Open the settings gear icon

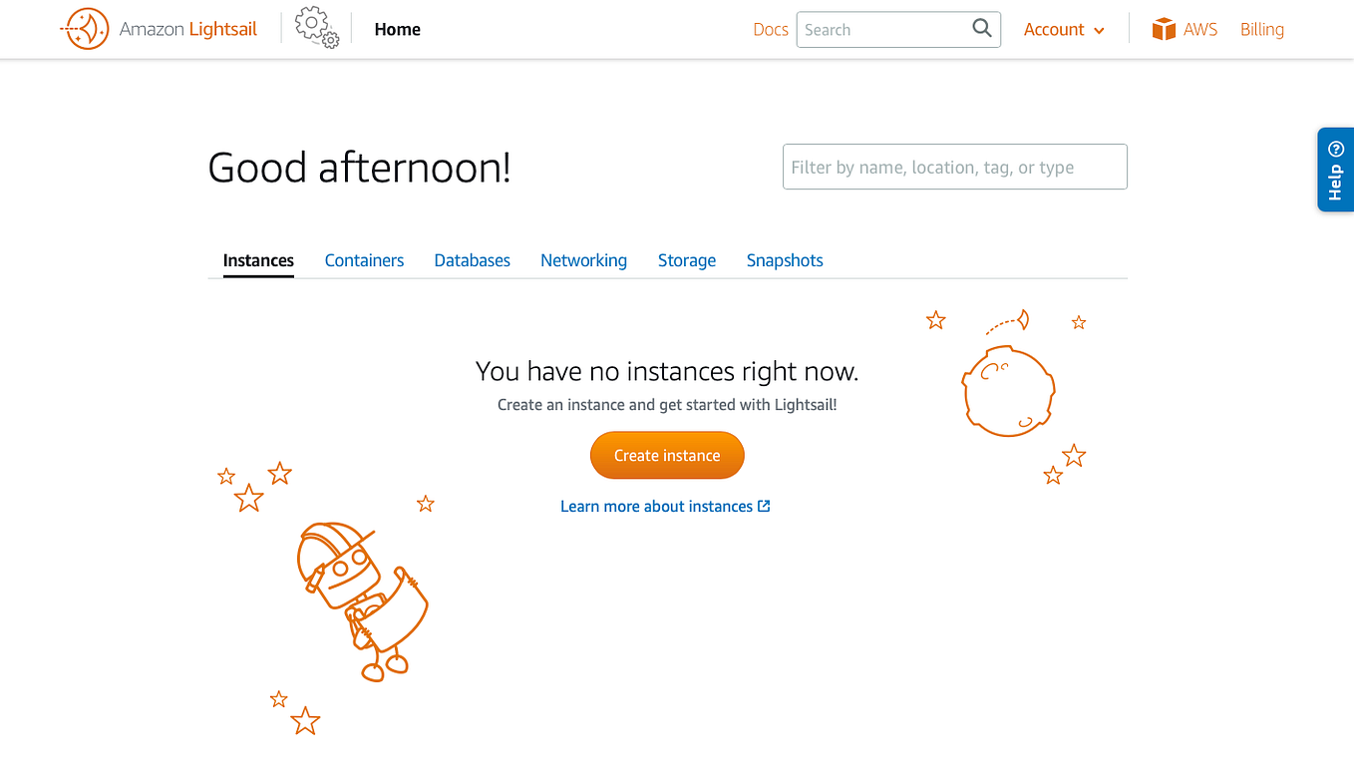(x=316, y=27)
